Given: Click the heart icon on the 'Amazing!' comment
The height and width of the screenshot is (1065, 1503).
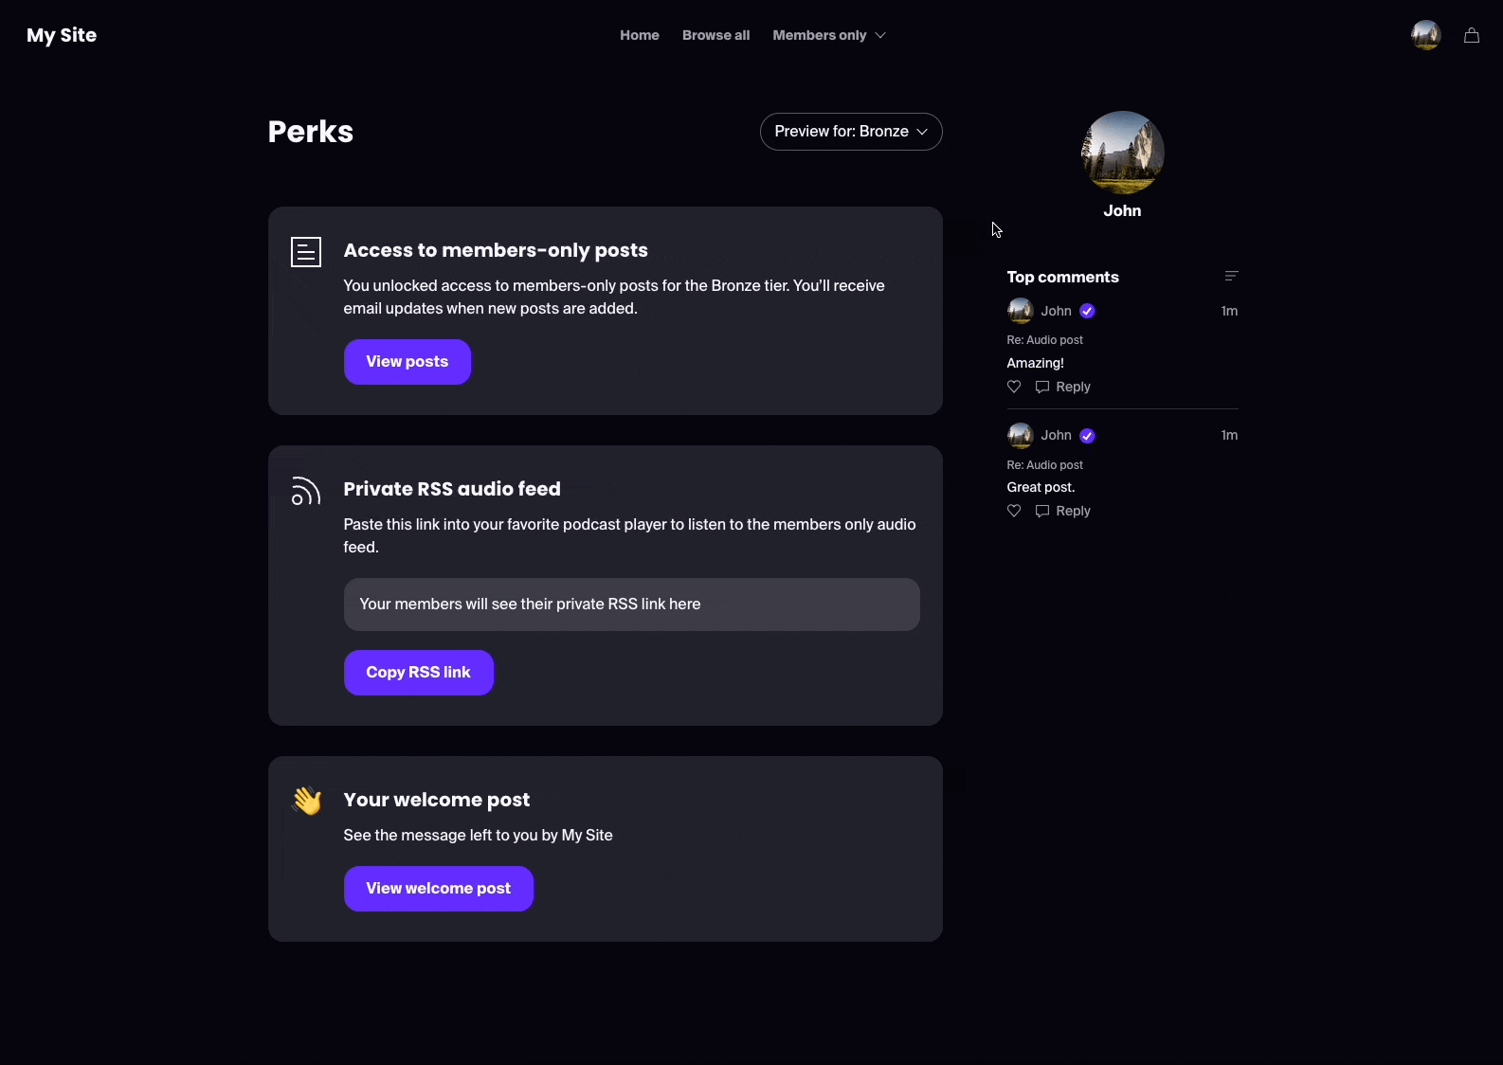Looking at the screenshot, I should point(1012,387).
